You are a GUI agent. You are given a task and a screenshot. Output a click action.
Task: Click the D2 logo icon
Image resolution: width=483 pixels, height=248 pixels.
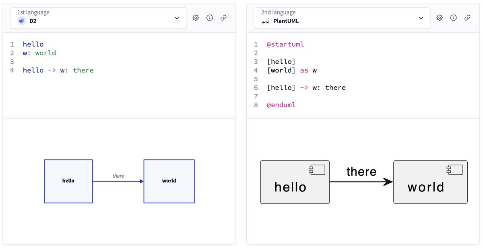(x=21, y=21)
